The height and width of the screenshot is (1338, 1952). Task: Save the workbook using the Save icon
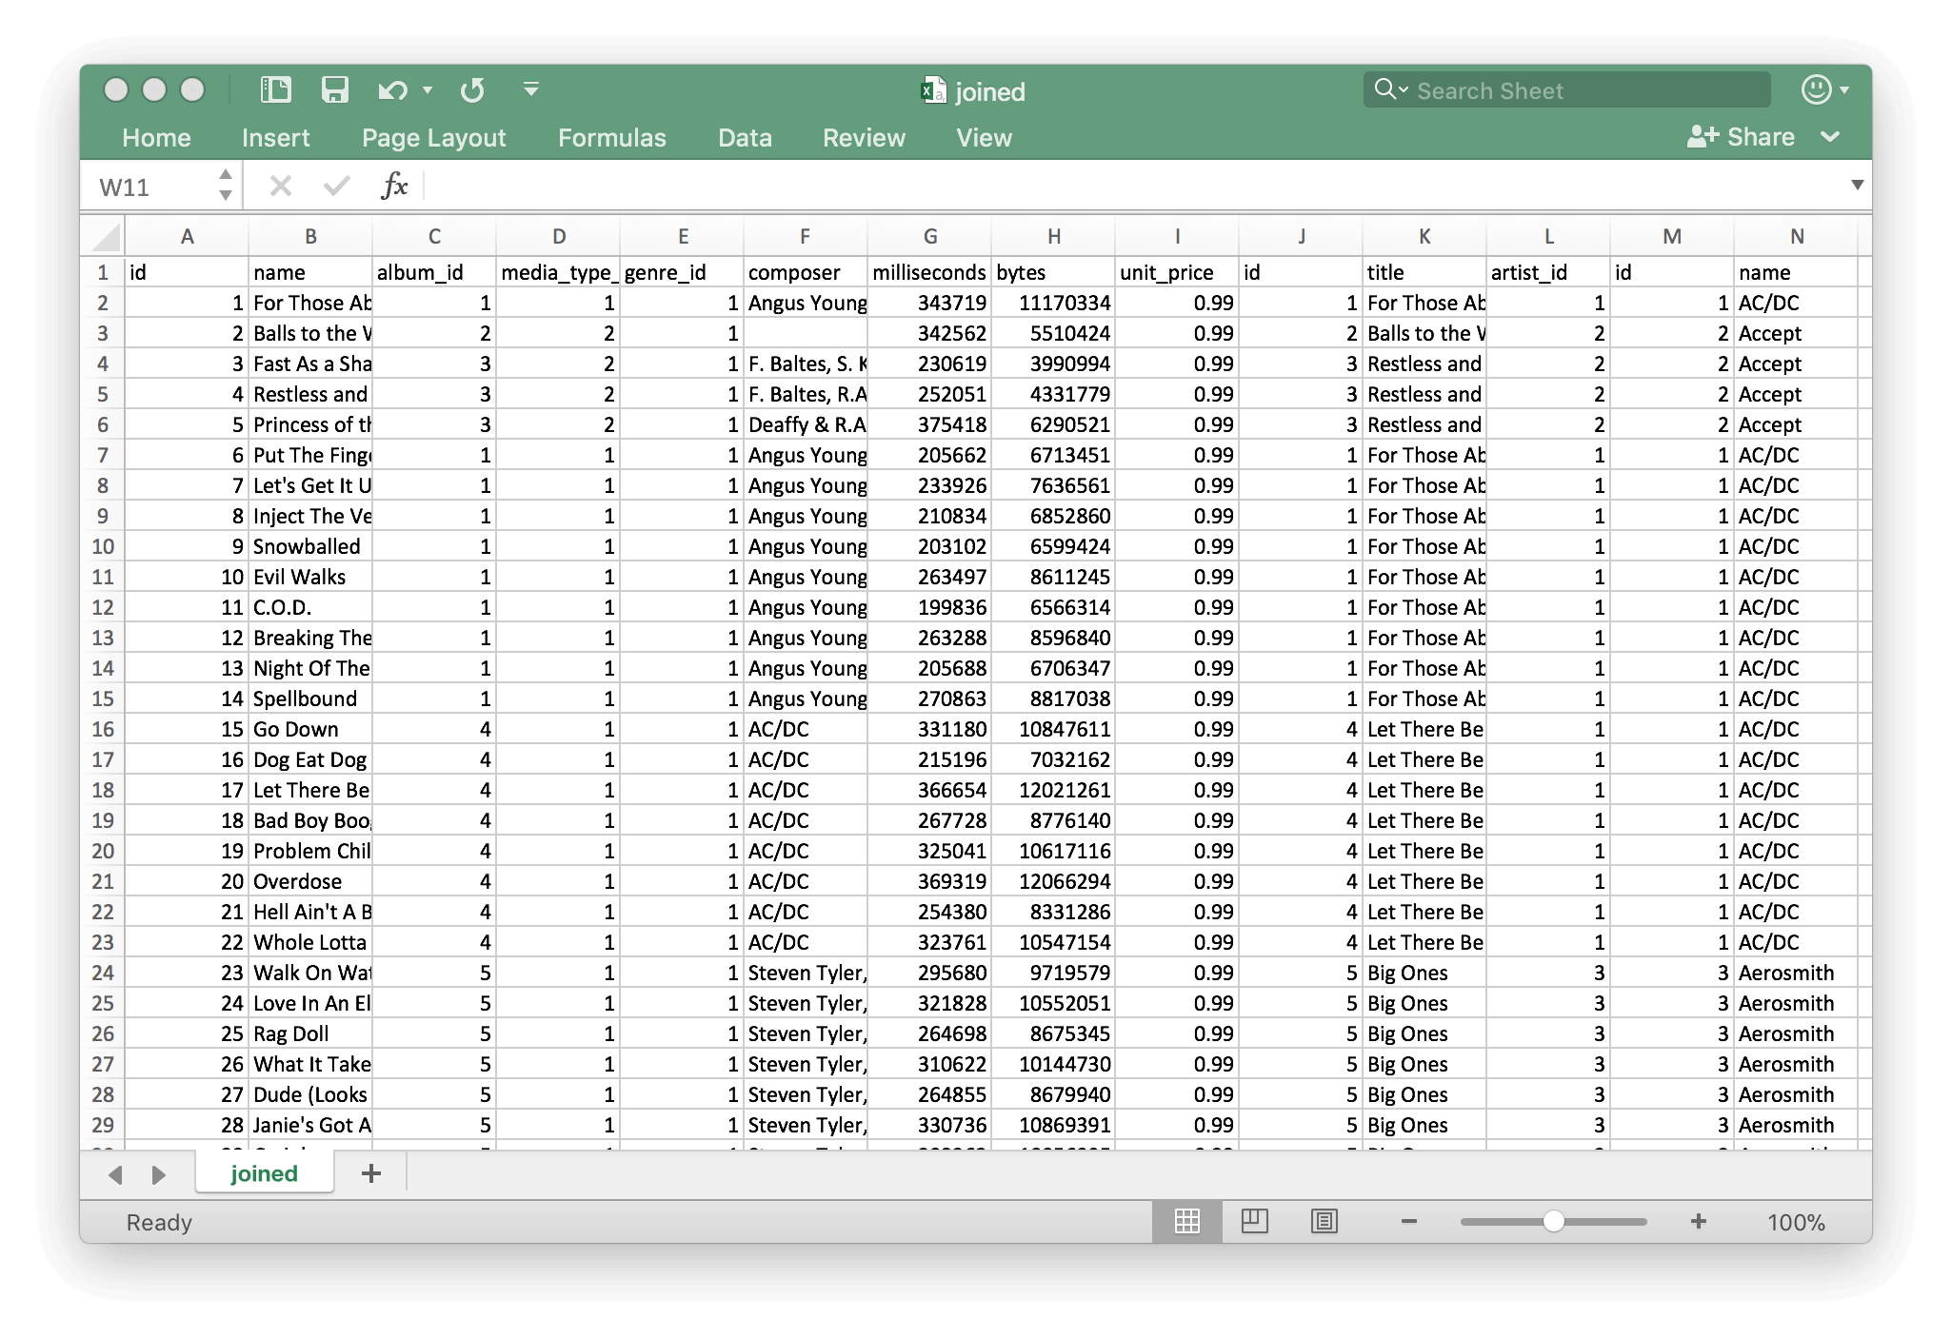point(335,89)
